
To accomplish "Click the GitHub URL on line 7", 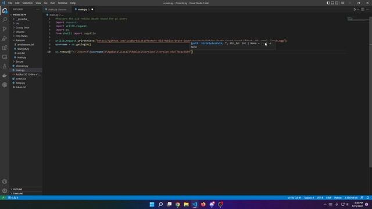I will coord(190,41).
